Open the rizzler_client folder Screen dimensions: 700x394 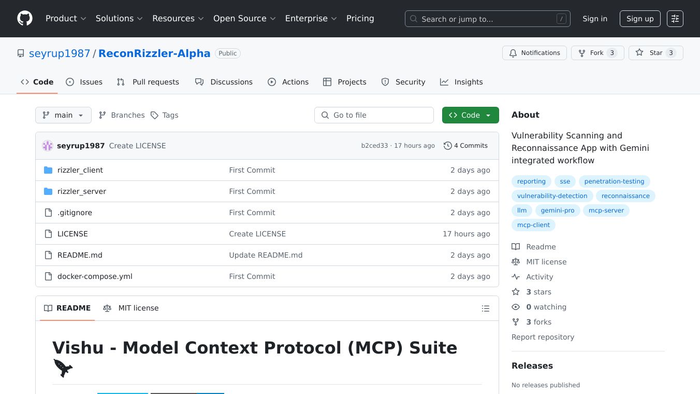pos(80,170)
